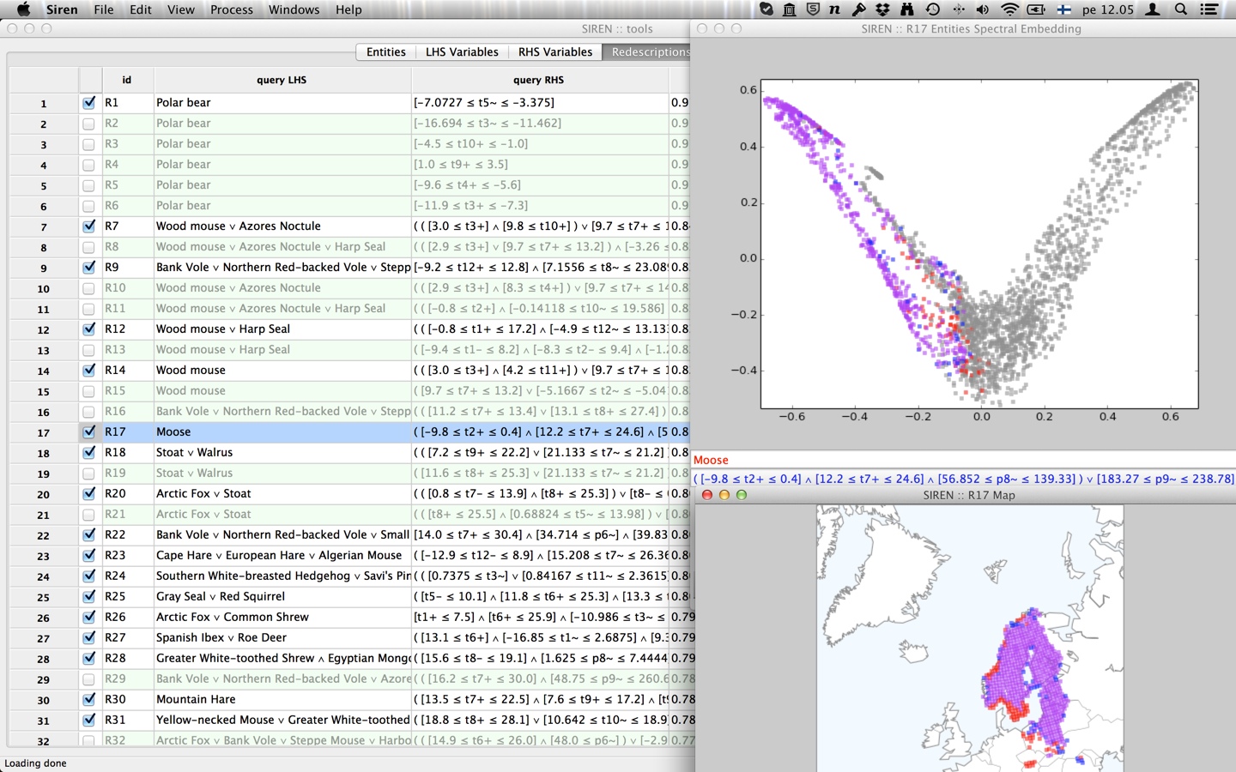The width and height of the screenshot is (1236, 772).
Task: Select the R6 Polar bear LHS cell
Action: 282,206
